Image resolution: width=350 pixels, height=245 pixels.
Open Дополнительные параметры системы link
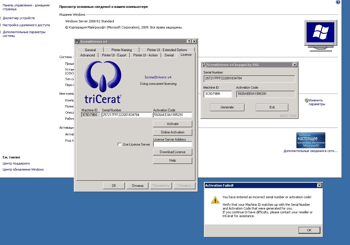click(x=24, y=34)
